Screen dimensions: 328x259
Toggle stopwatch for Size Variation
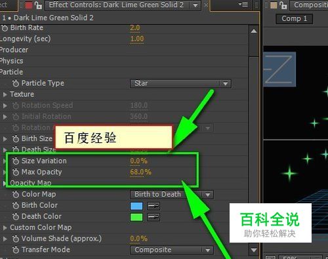16,161
